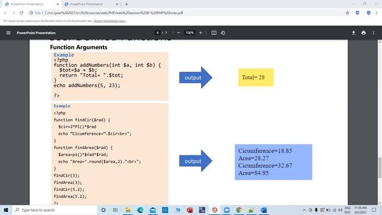Print the PDF document
The width and height of the screenshot is (382, 215).
coord(363,33)
